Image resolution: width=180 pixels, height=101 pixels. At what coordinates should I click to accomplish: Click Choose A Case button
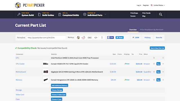(57, 99)
